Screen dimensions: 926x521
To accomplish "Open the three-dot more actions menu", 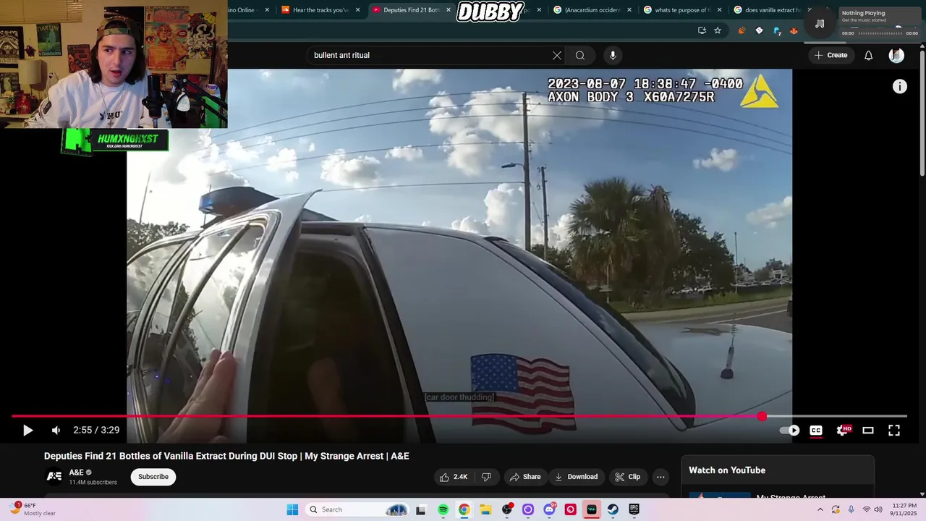I will pos(660,477).
